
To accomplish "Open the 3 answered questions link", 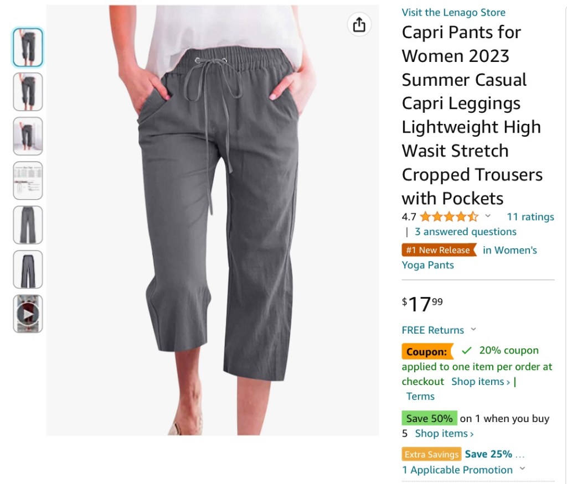I will (x=465, y=232).
